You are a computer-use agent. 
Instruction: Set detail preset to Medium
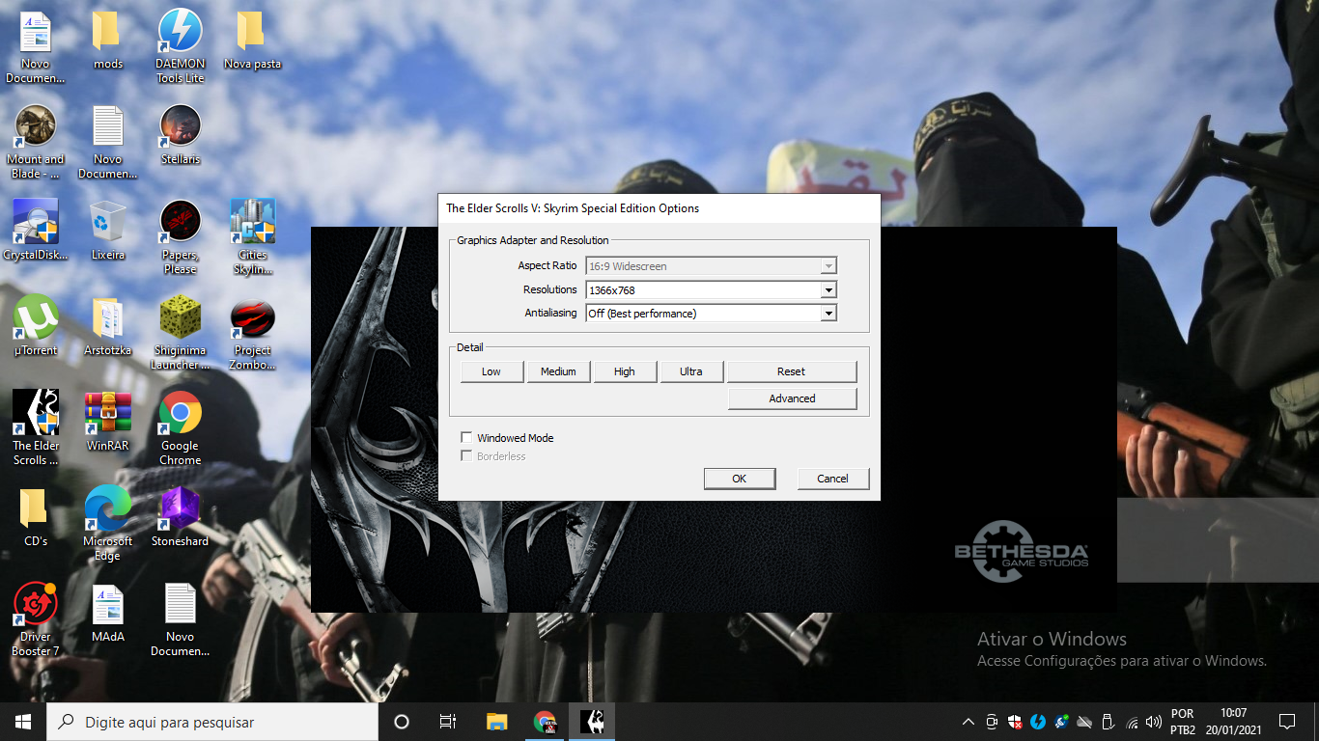(558, 371)
